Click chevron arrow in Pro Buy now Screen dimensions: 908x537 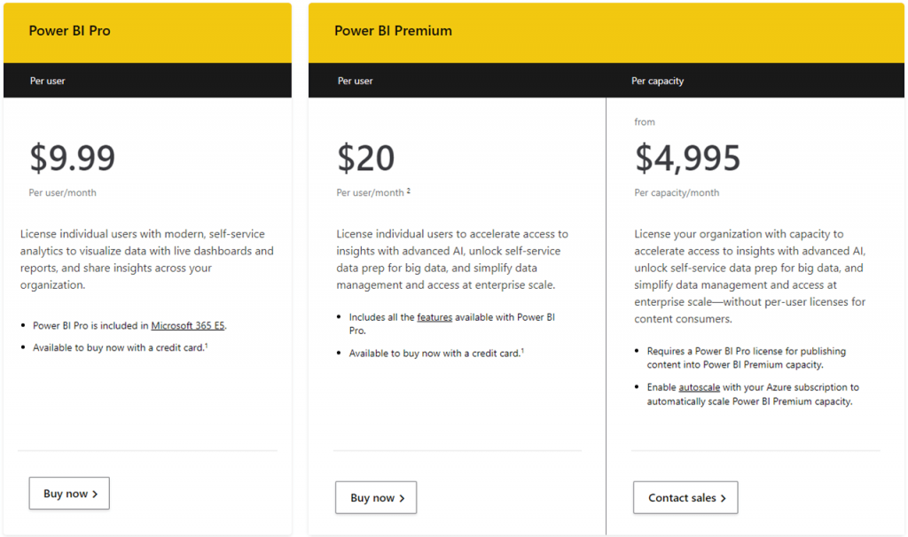coord(95,494)
